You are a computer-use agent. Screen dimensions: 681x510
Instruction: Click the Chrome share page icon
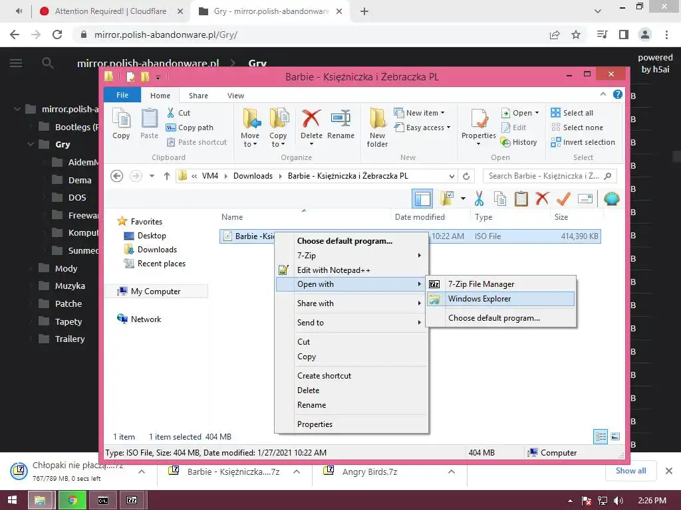click(x=555, y=35)
